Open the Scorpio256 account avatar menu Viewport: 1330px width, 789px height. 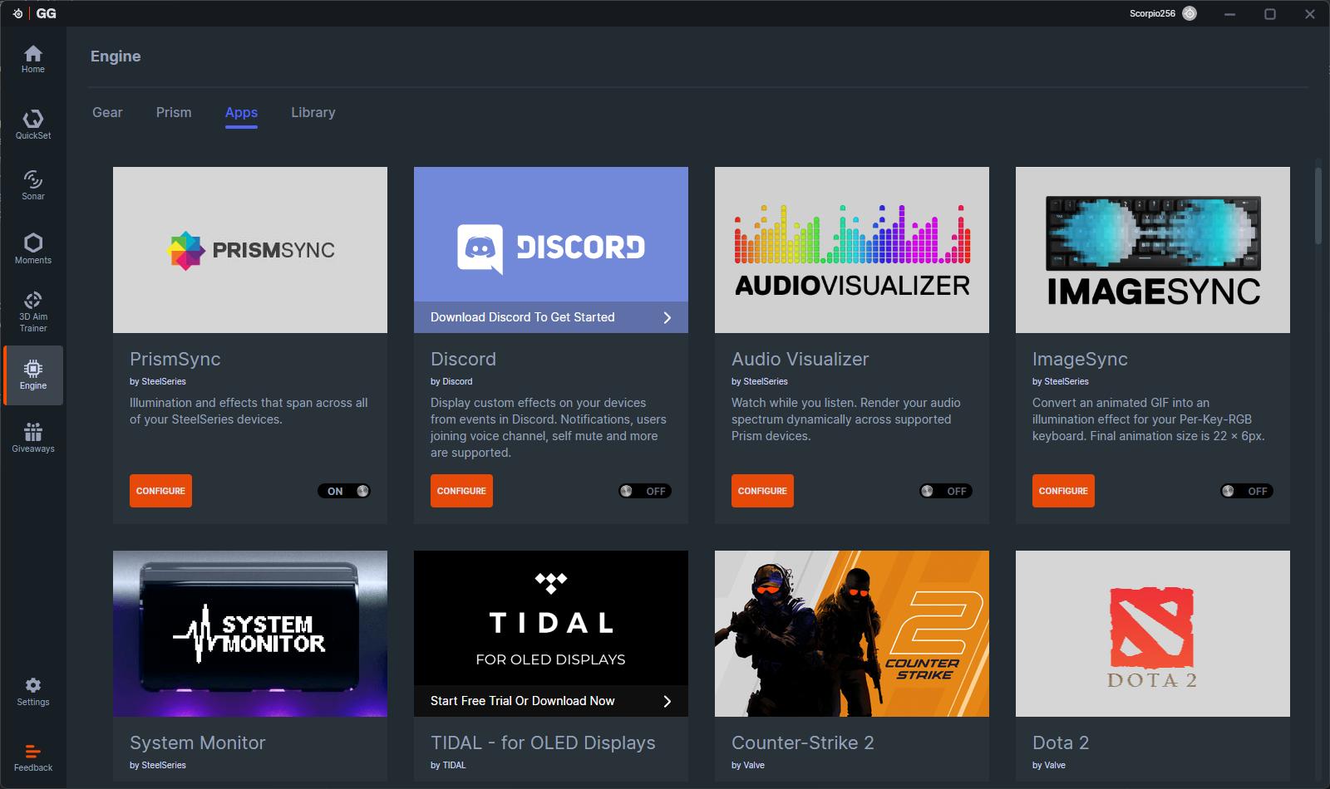(1189, 13)
